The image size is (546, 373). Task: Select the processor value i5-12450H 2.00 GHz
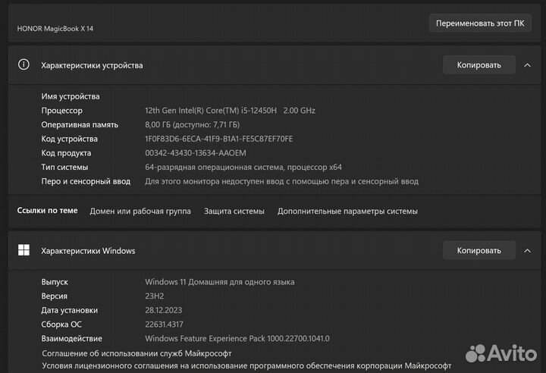[231, 111]
